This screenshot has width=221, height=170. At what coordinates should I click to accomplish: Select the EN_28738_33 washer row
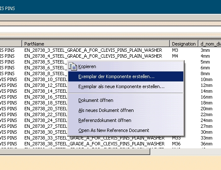(110, 138)
